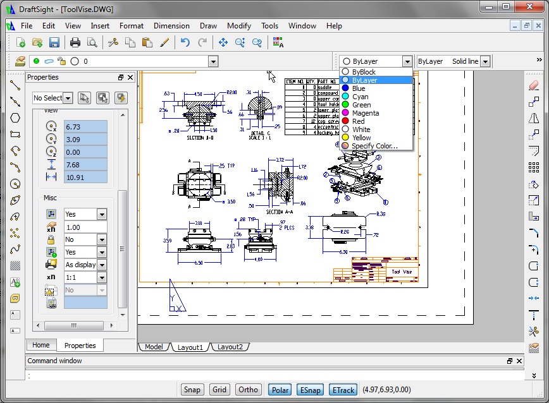Expand the No Selection dropdown
549x403 pixels.
click(68, 98)
